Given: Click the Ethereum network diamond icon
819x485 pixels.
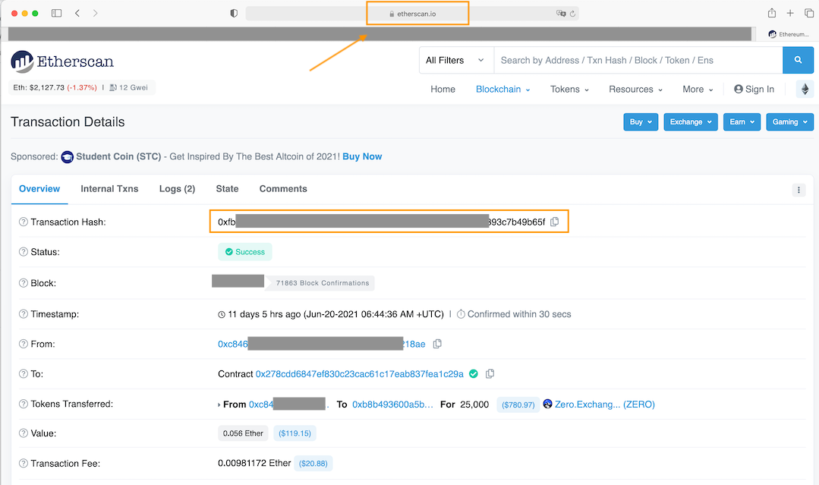Looking at the screenshot, I should 805,90.
